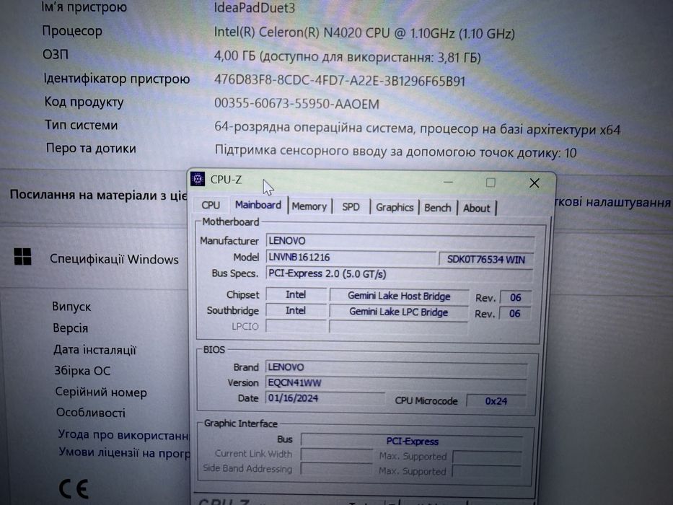Click the Gemini Lake Host Bridge field
This screenshot has height=505, width=673.
coord(399,296)
